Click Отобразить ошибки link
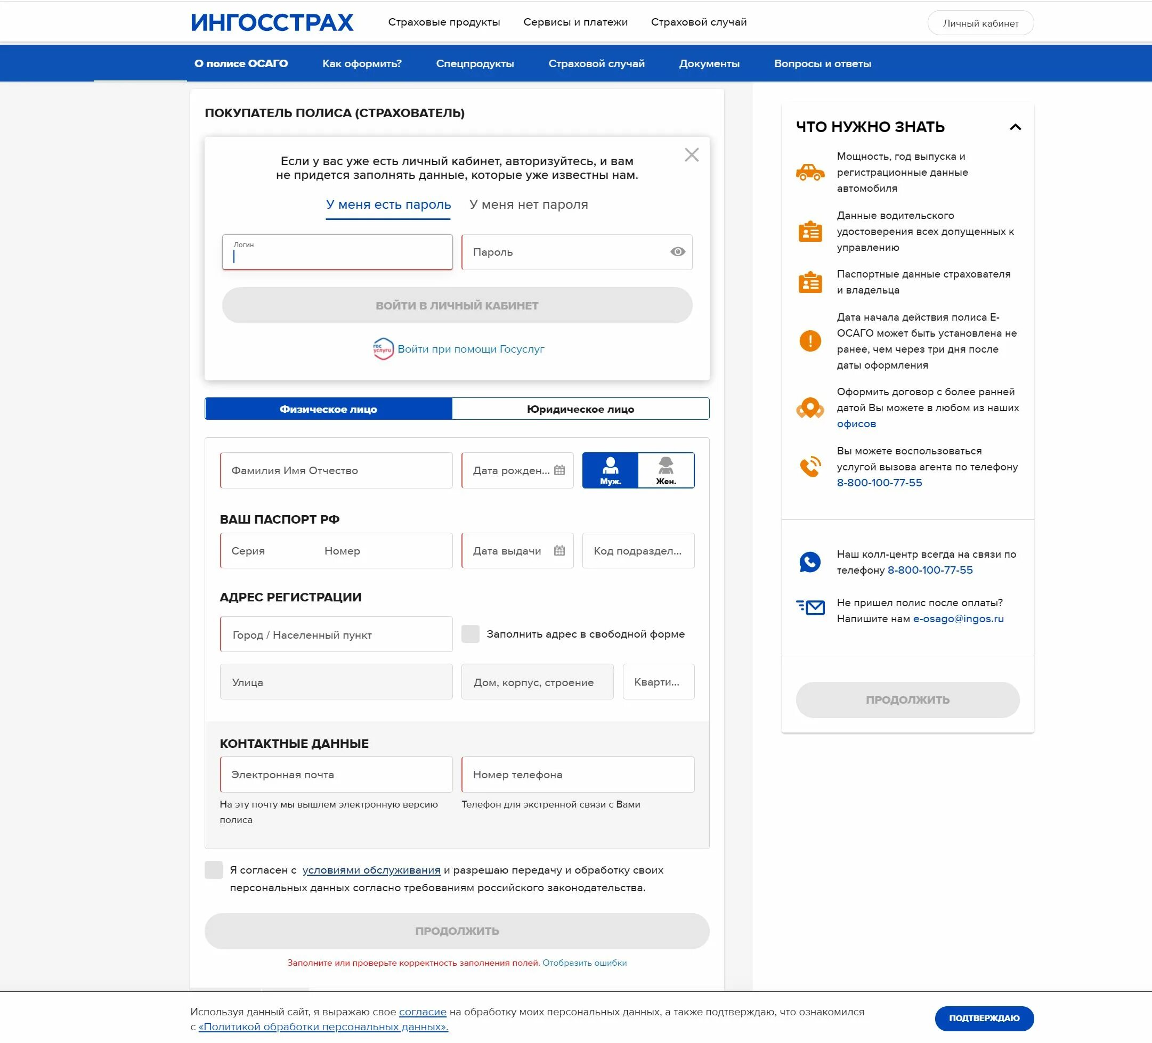The image size is (1152, 1043). pyautogui.click(x=585, y=963)
